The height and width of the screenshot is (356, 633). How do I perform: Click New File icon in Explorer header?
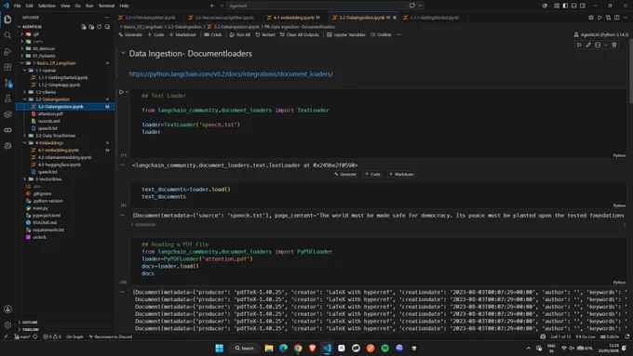pos(84,27)
